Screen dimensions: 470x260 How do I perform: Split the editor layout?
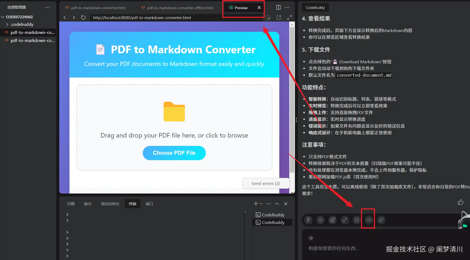pos(278,8)
